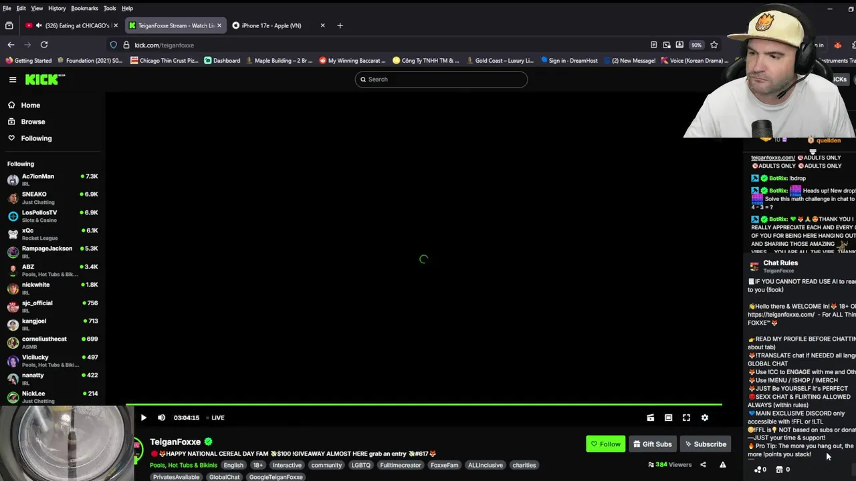Click the 90% zoom level indicator
The image size is (856, 481).
696,45
